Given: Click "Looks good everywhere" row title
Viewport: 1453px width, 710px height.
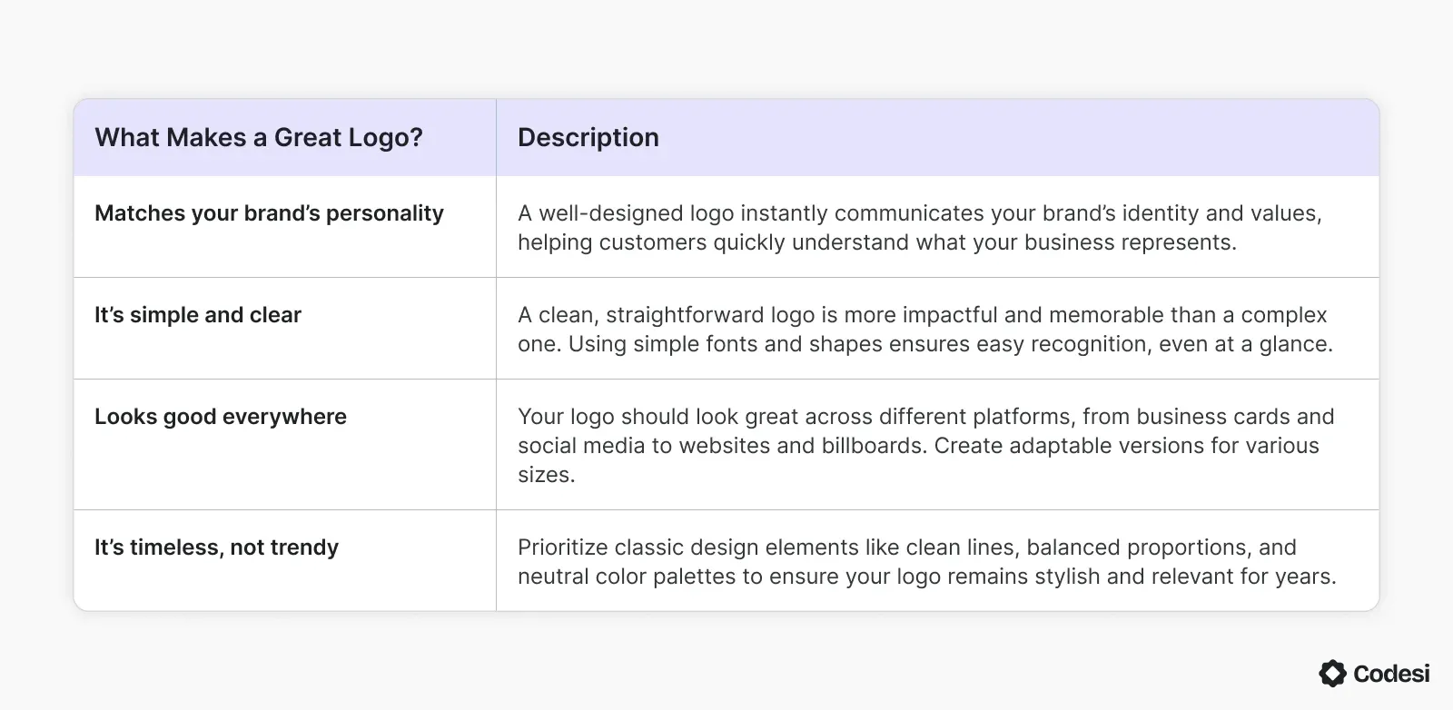Looking at the screenshot, I should tap(221, 417).
